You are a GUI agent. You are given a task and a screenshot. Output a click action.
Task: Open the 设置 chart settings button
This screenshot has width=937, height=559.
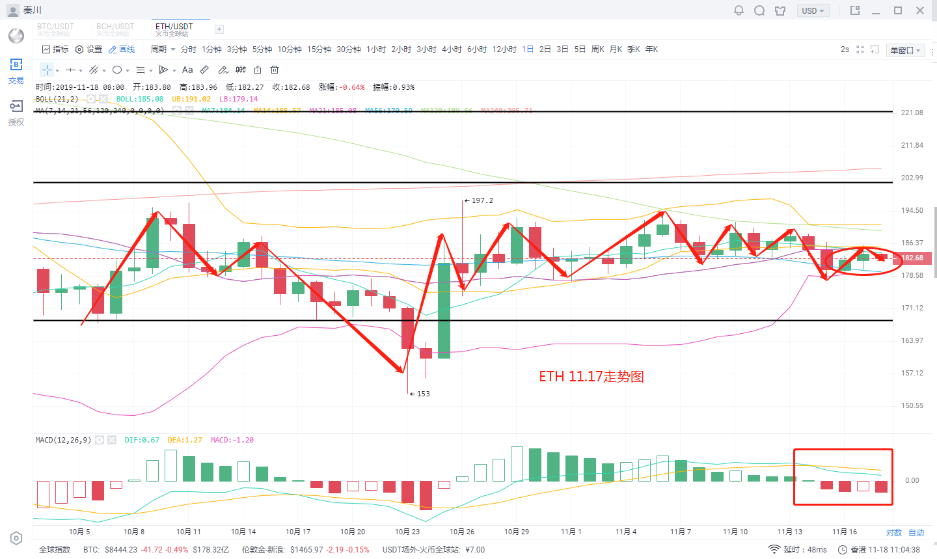pyautogui.click(x=89, y=49)
